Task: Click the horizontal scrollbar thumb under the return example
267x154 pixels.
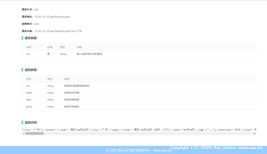Action: (x=34, y=133)
